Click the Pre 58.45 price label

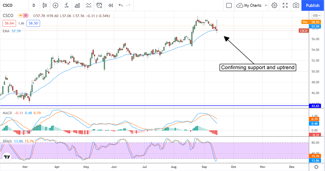click(311, 22)
